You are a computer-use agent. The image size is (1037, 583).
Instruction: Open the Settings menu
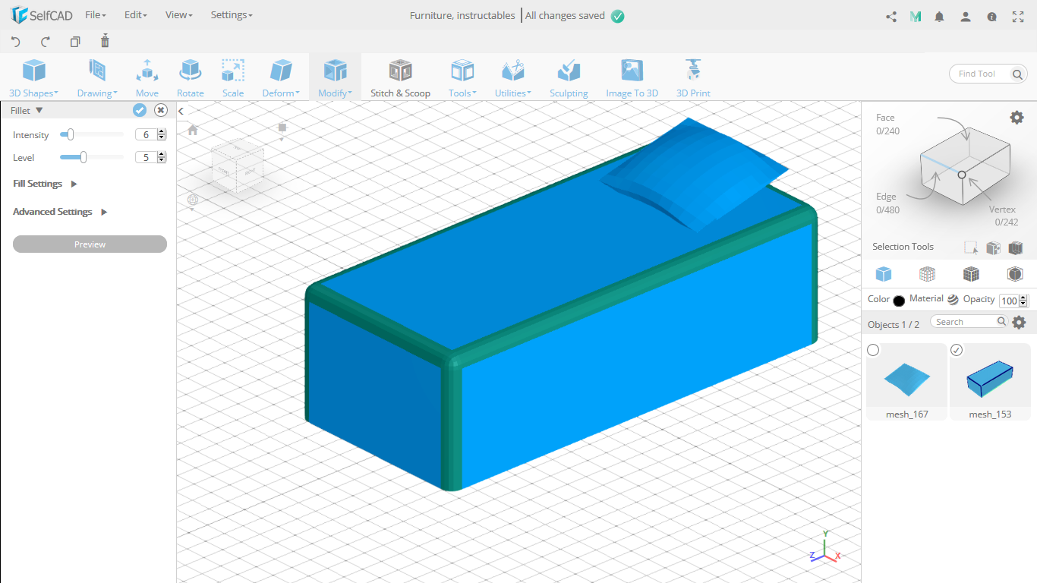coord(232,15)
